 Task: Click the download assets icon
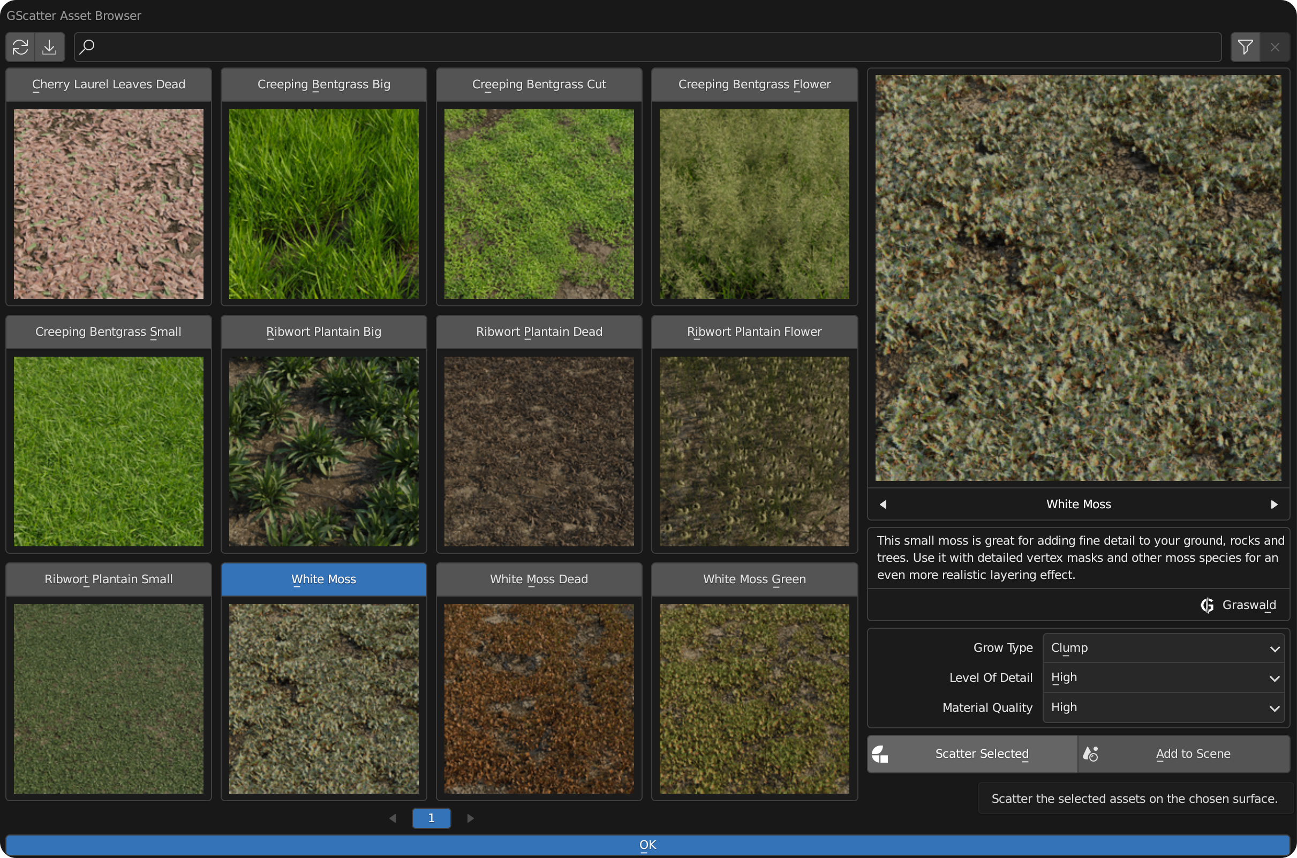click(50, 47)
